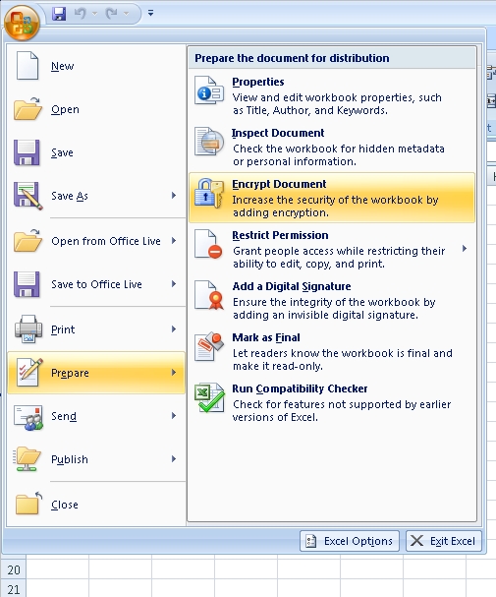Click the Properties info document icon
Viewport: 496px width, 597px height.
tap(208, 90)
